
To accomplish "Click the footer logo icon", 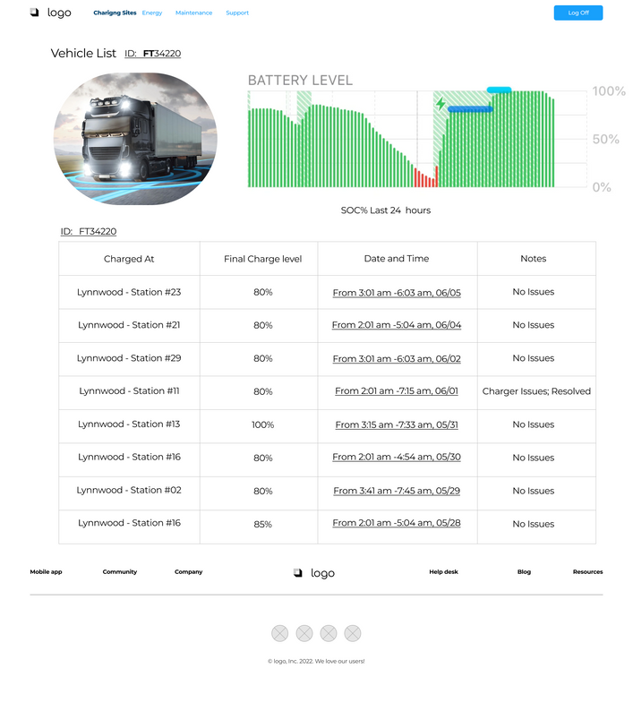I will pos(298,573).
